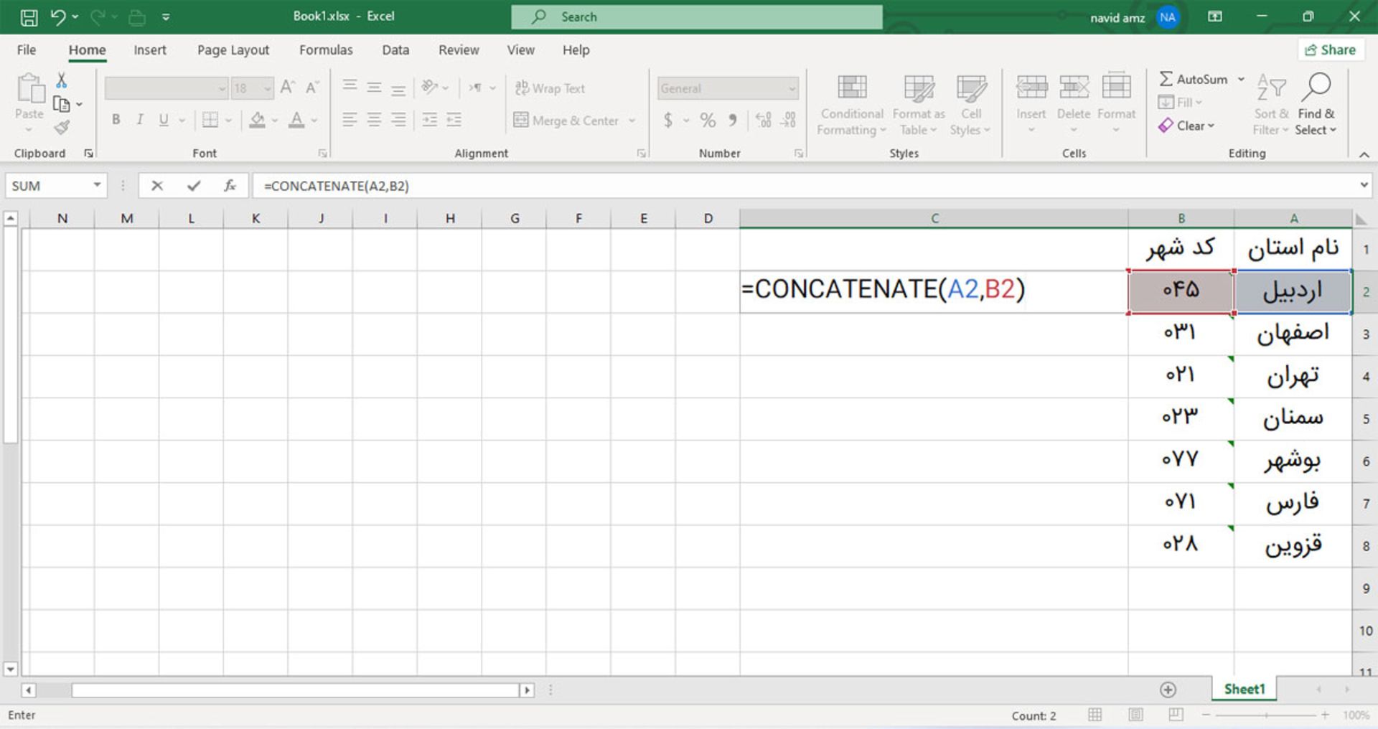The width and height of the screenshot is (1378, 729).
Task: Select the Sheet1 tab at bottom
Action: 1243,688
